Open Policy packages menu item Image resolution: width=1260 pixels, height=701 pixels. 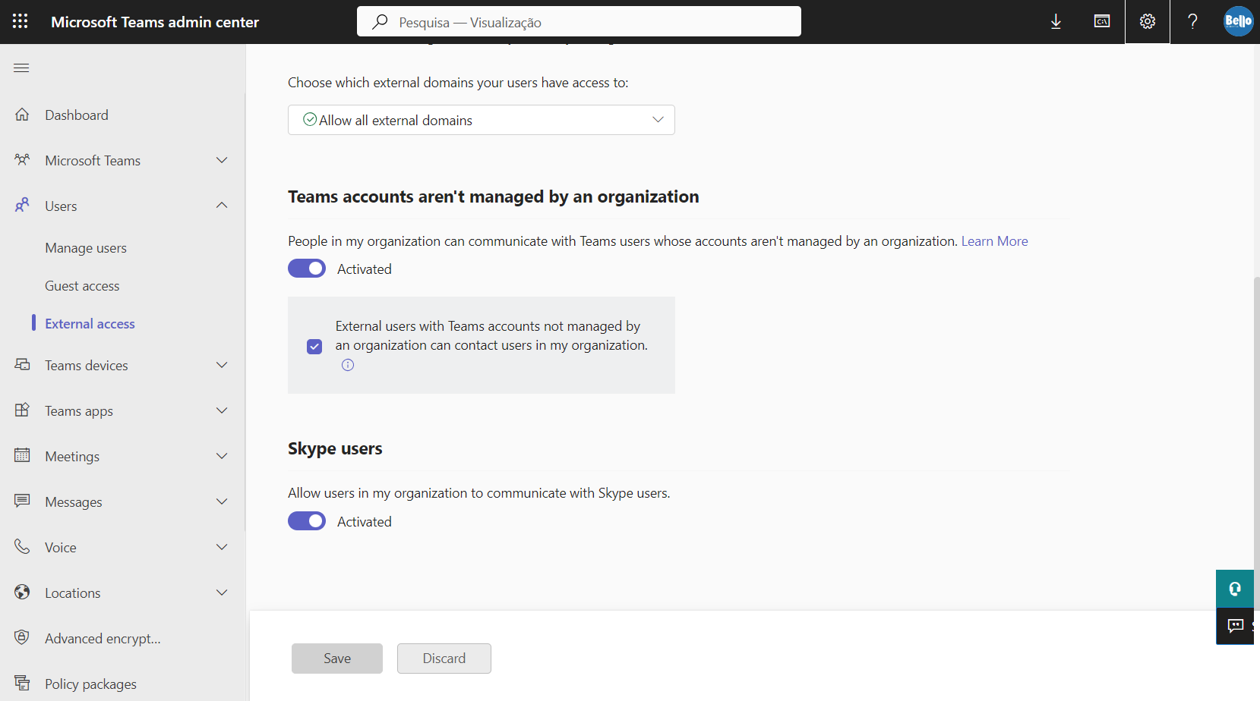[90, 684]
